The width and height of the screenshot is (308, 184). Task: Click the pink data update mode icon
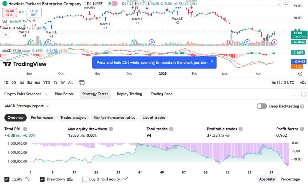115,4
